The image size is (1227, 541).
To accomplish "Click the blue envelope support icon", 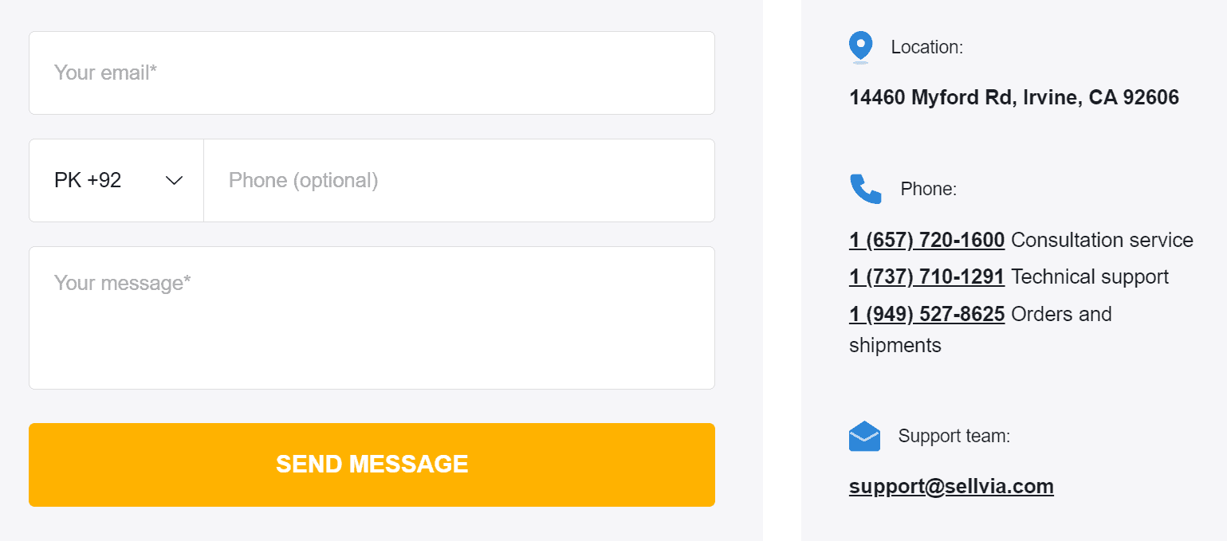I will [x=864, y=436].
